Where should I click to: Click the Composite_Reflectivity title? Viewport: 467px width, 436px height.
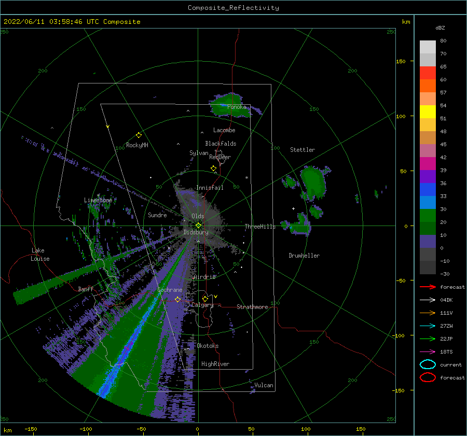coord(233,8)
